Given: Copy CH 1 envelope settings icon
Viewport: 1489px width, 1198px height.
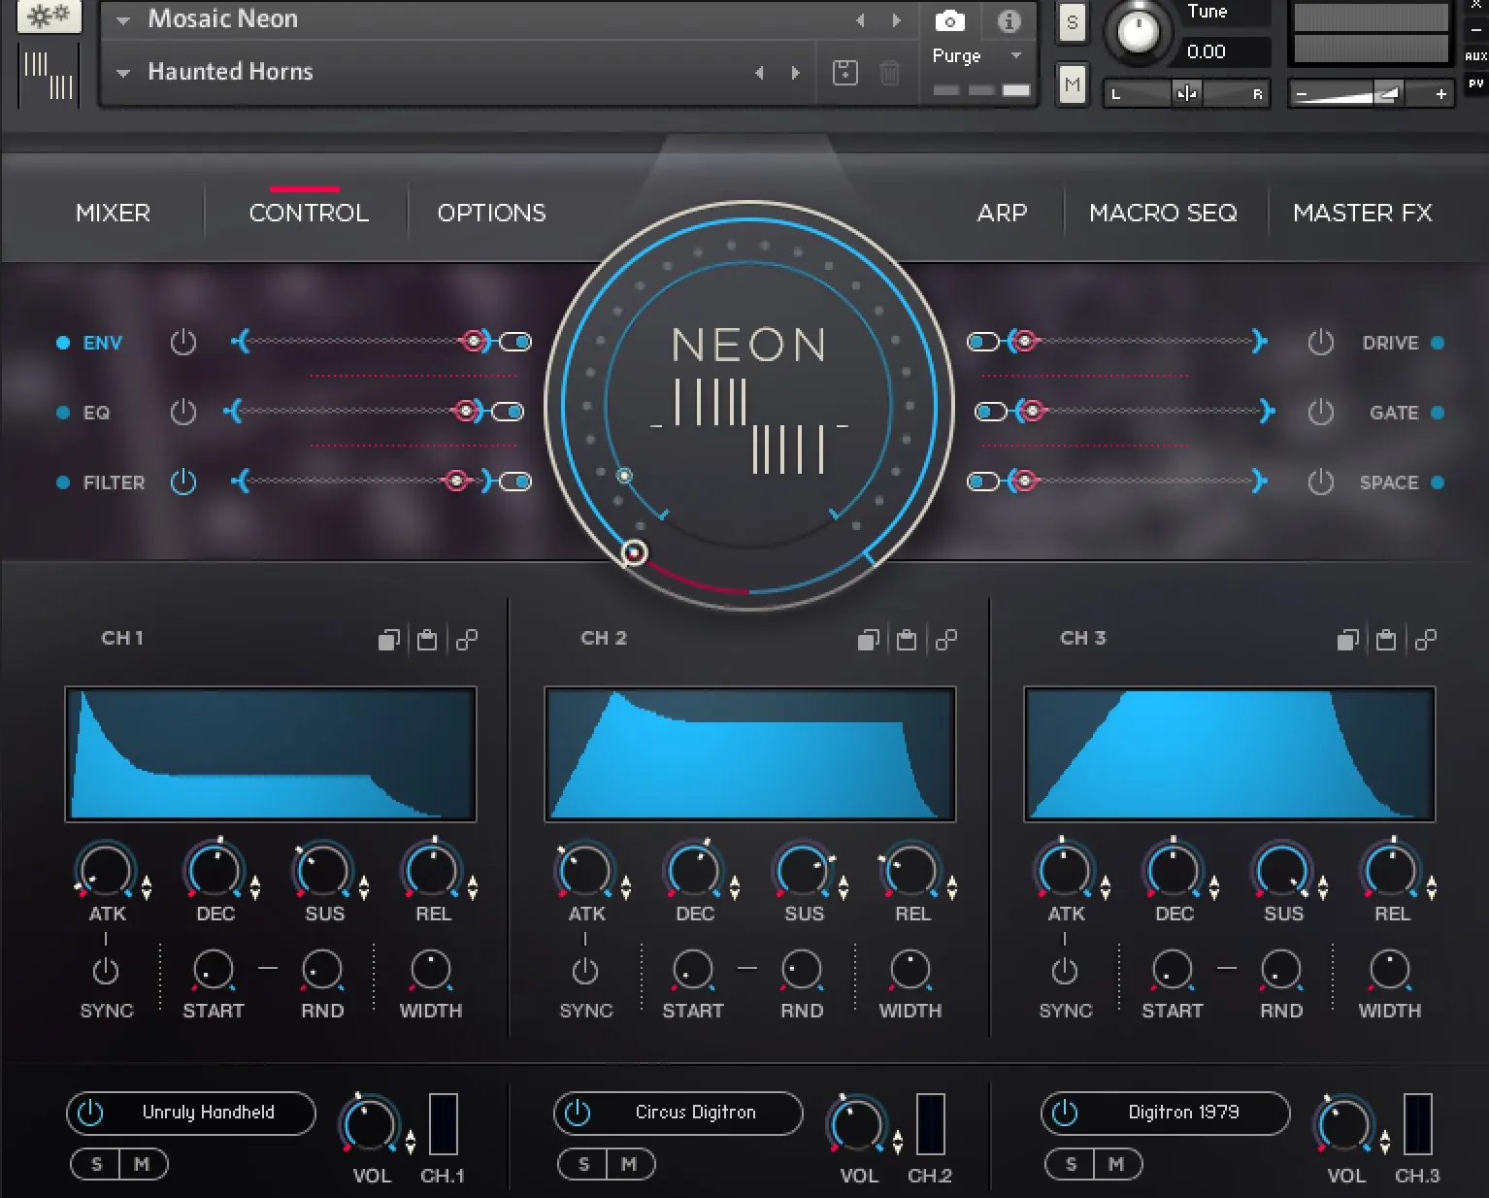Looking at the screenshot, I should (x=388, y=640).
